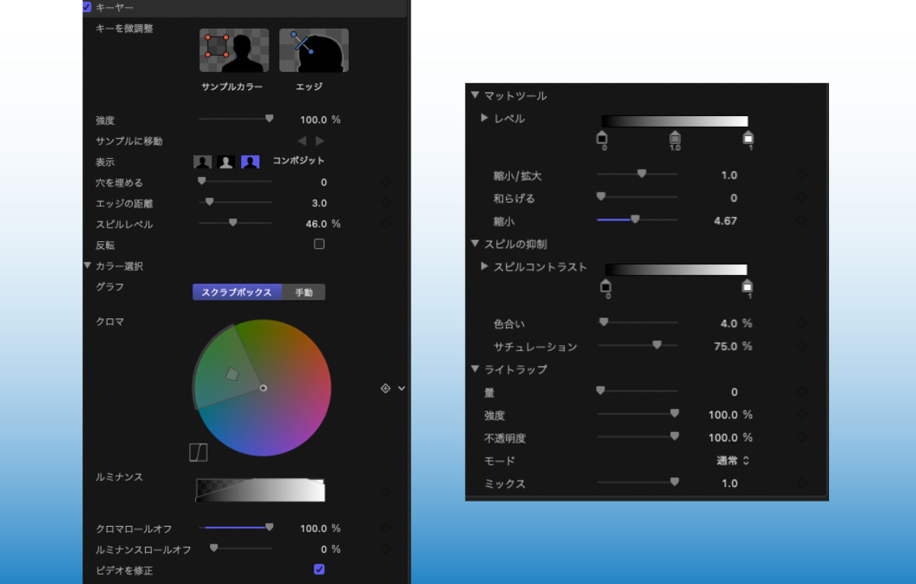916x584 pixels.
Task: Collapse the マットツール section
Action: (474, 95)
